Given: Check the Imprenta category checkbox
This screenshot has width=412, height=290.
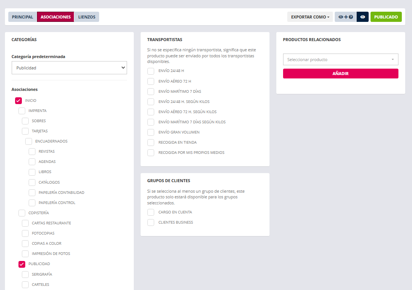Looking at the screenshot, I should point(22,111).
